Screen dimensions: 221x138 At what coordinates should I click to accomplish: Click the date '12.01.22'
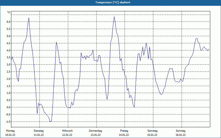(67, 135)
